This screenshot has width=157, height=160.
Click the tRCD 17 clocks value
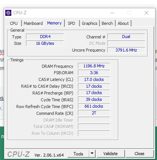coord(94,86)
